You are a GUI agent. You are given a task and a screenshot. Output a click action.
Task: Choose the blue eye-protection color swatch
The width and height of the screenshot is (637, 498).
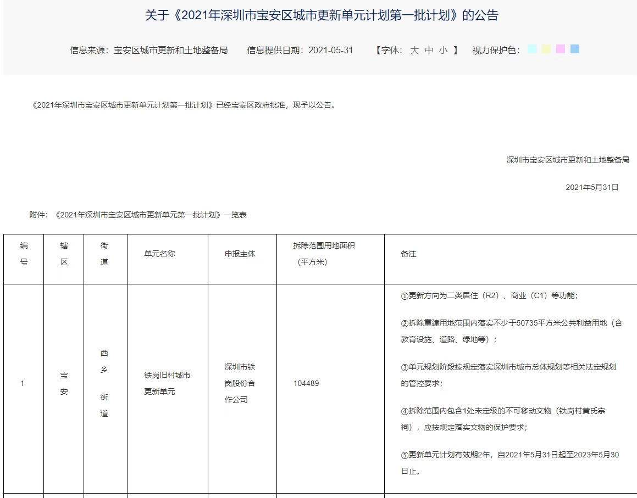[x=574, y=49]
